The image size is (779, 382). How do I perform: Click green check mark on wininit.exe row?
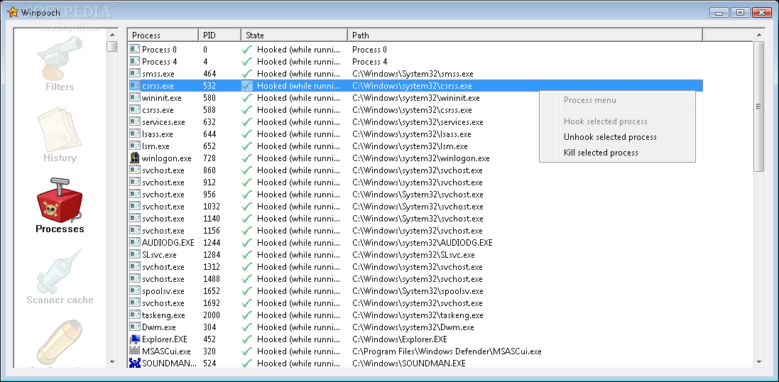click(x=247, y=98)
